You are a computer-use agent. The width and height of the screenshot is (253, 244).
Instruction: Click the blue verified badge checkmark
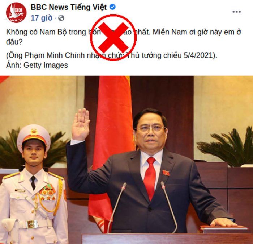coord(112,7)
